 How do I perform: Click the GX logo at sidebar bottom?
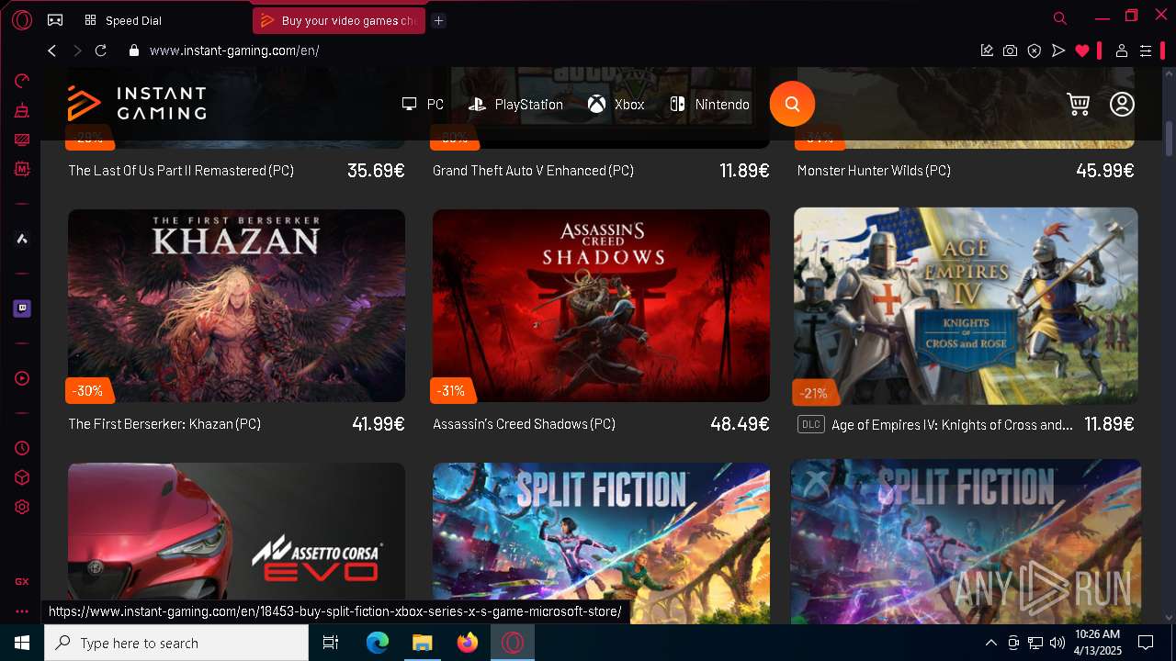[22, 581]
